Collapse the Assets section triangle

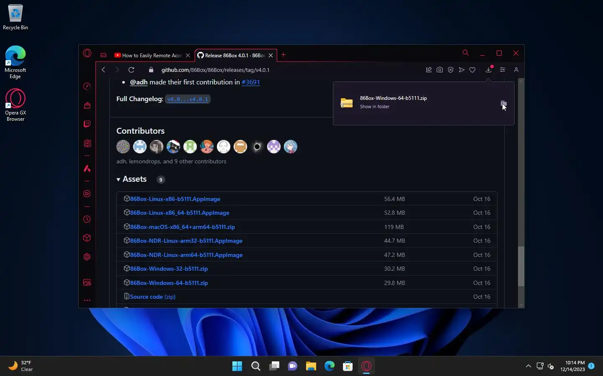coord(119,180)
